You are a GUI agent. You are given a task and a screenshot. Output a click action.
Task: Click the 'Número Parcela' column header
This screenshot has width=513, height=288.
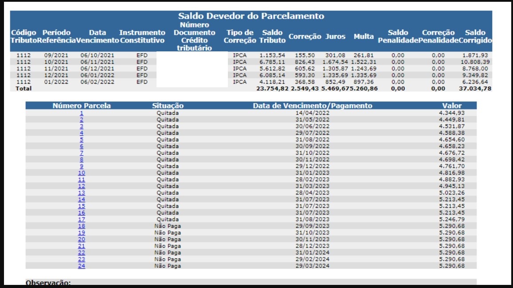pyautogui.click(x=82, y=105)
